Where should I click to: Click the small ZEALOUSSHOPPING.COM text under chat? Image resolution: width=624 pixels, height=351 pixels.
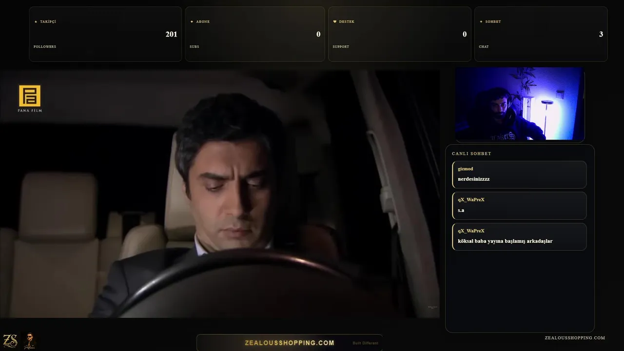coord(575,338)
